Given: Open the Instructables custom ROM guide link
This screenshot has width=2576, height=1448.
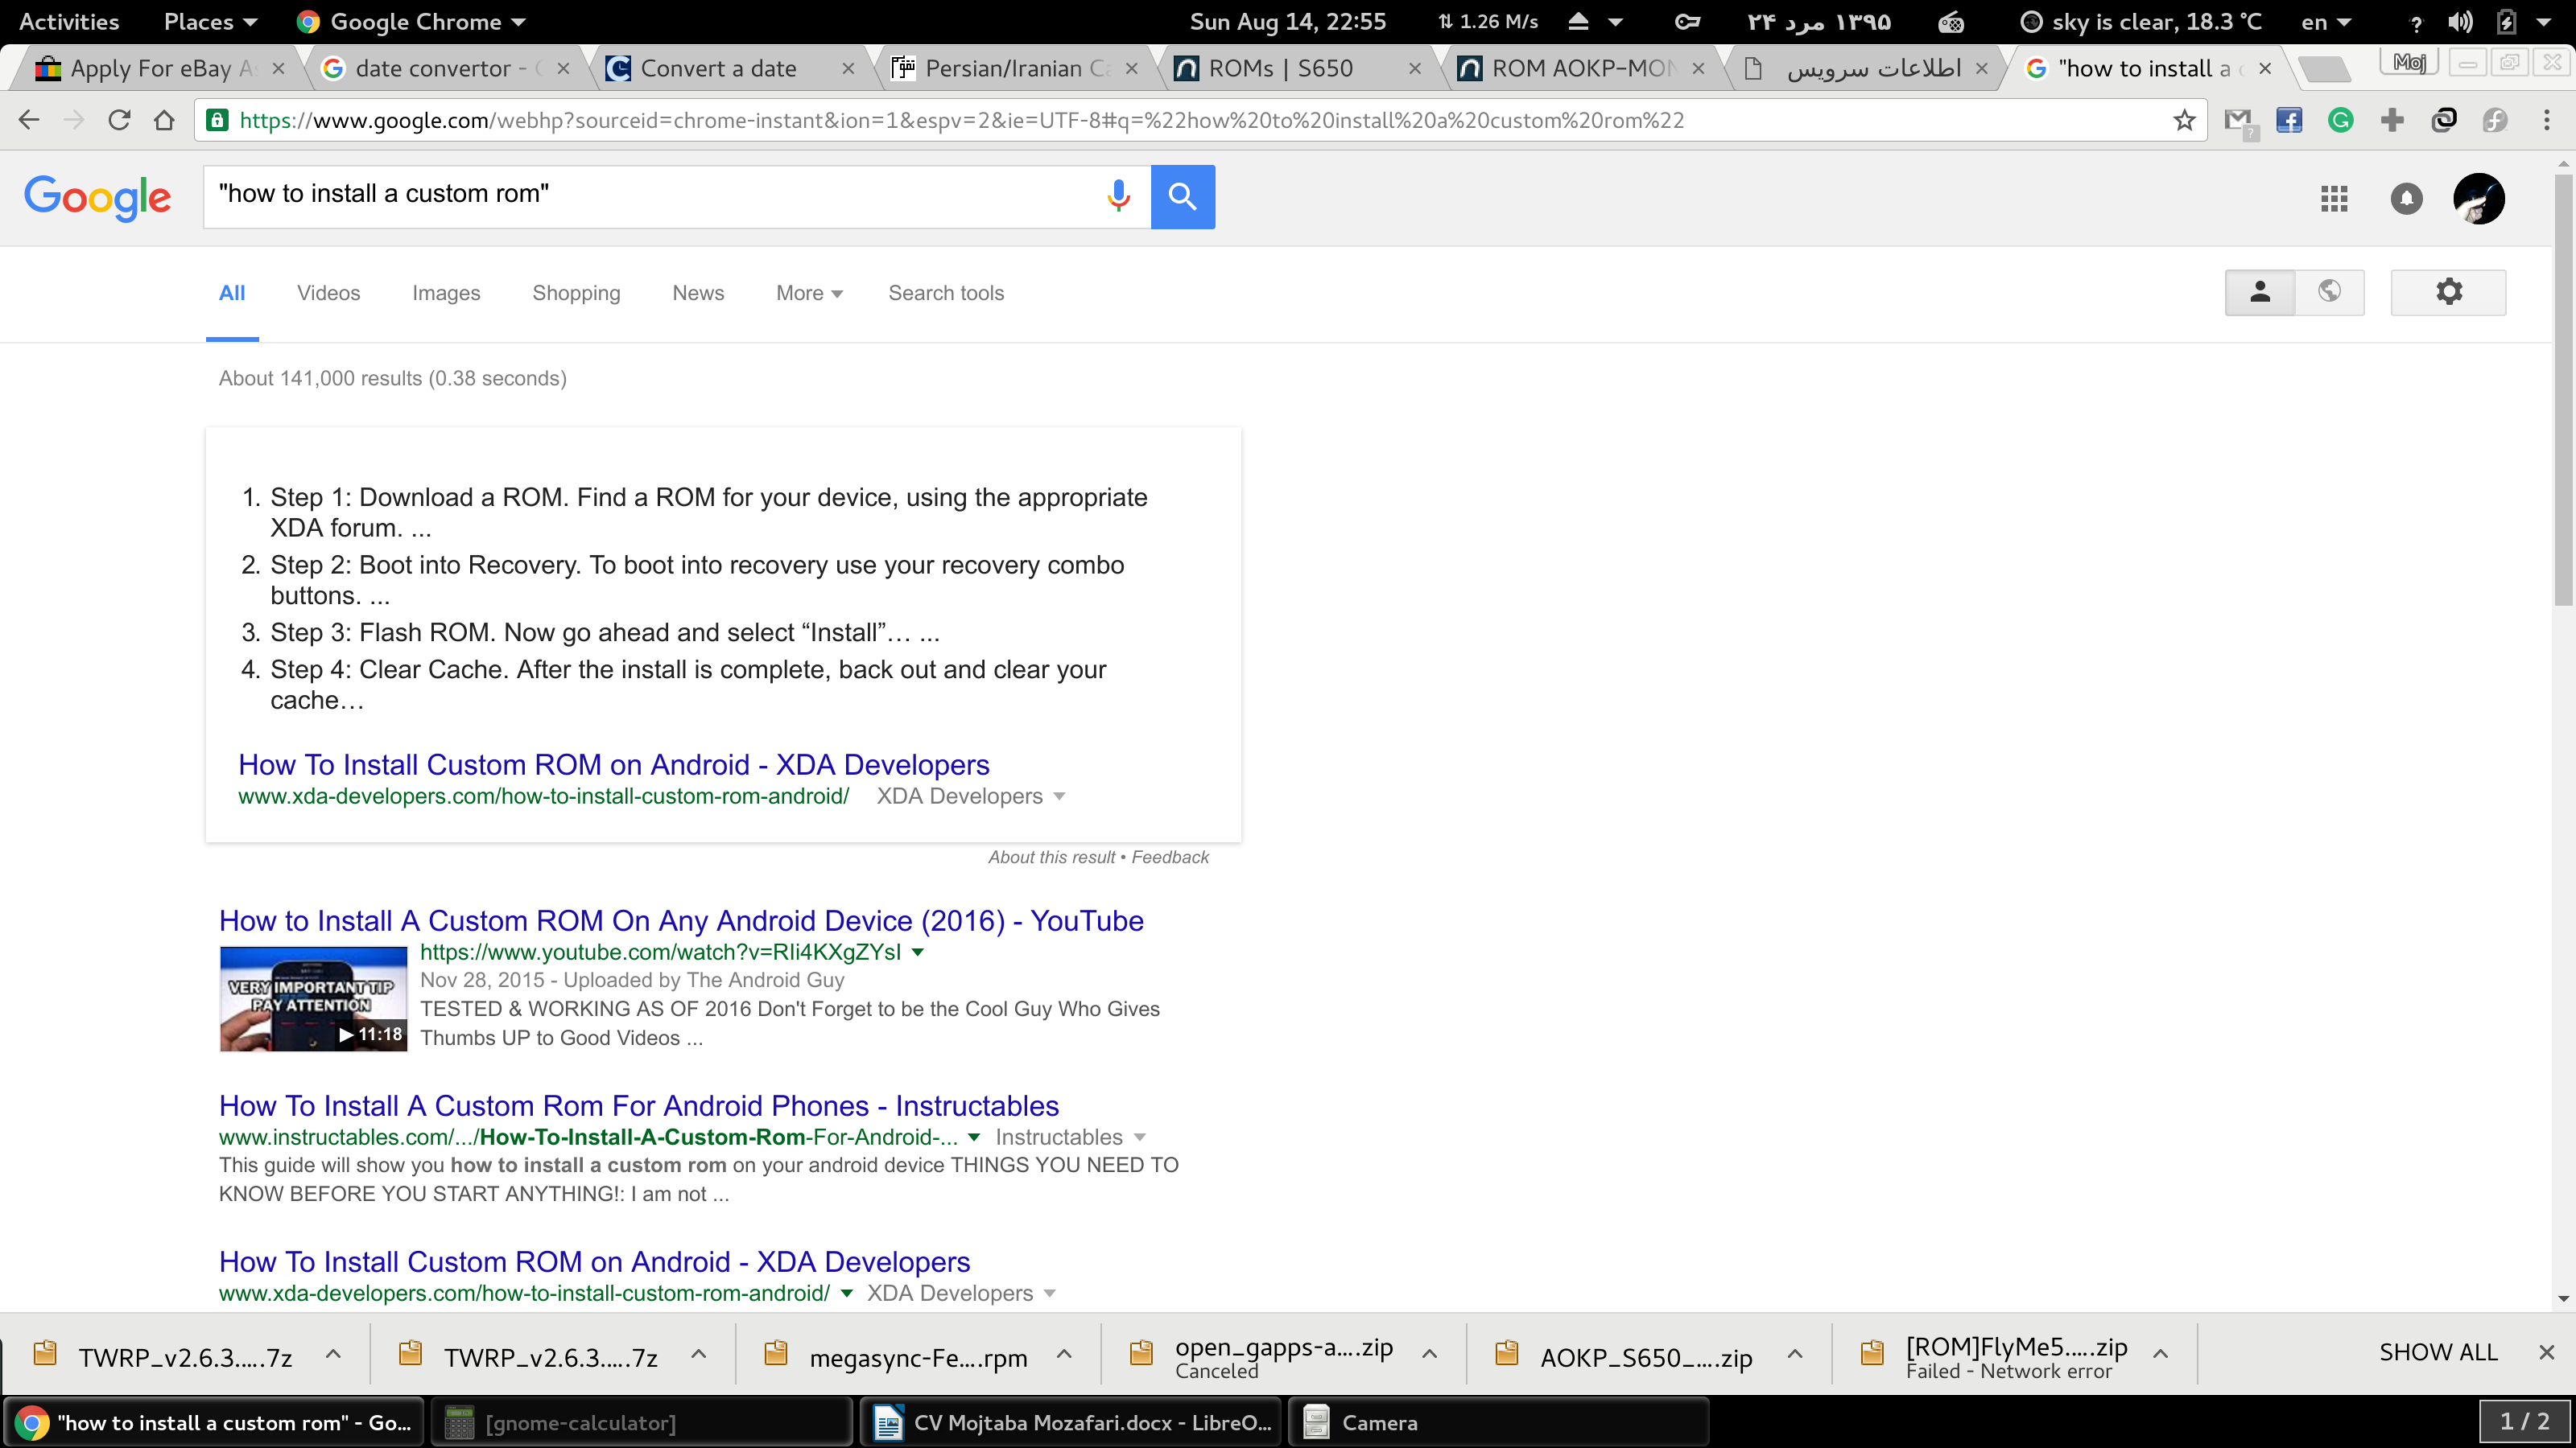Looking at the screenshot, I should [x=639, y=1105].
